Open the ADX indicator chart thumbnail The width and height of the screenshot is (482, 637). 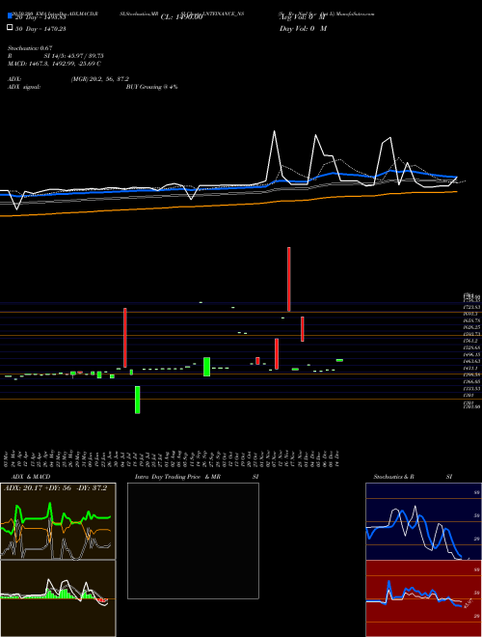(58, 521)
